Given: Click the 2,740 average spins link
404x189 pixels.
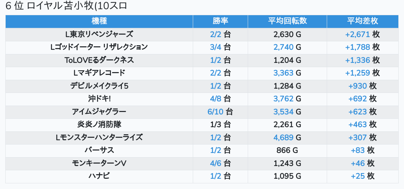Looking at the screenshot, I should click(x=284, y=47).
